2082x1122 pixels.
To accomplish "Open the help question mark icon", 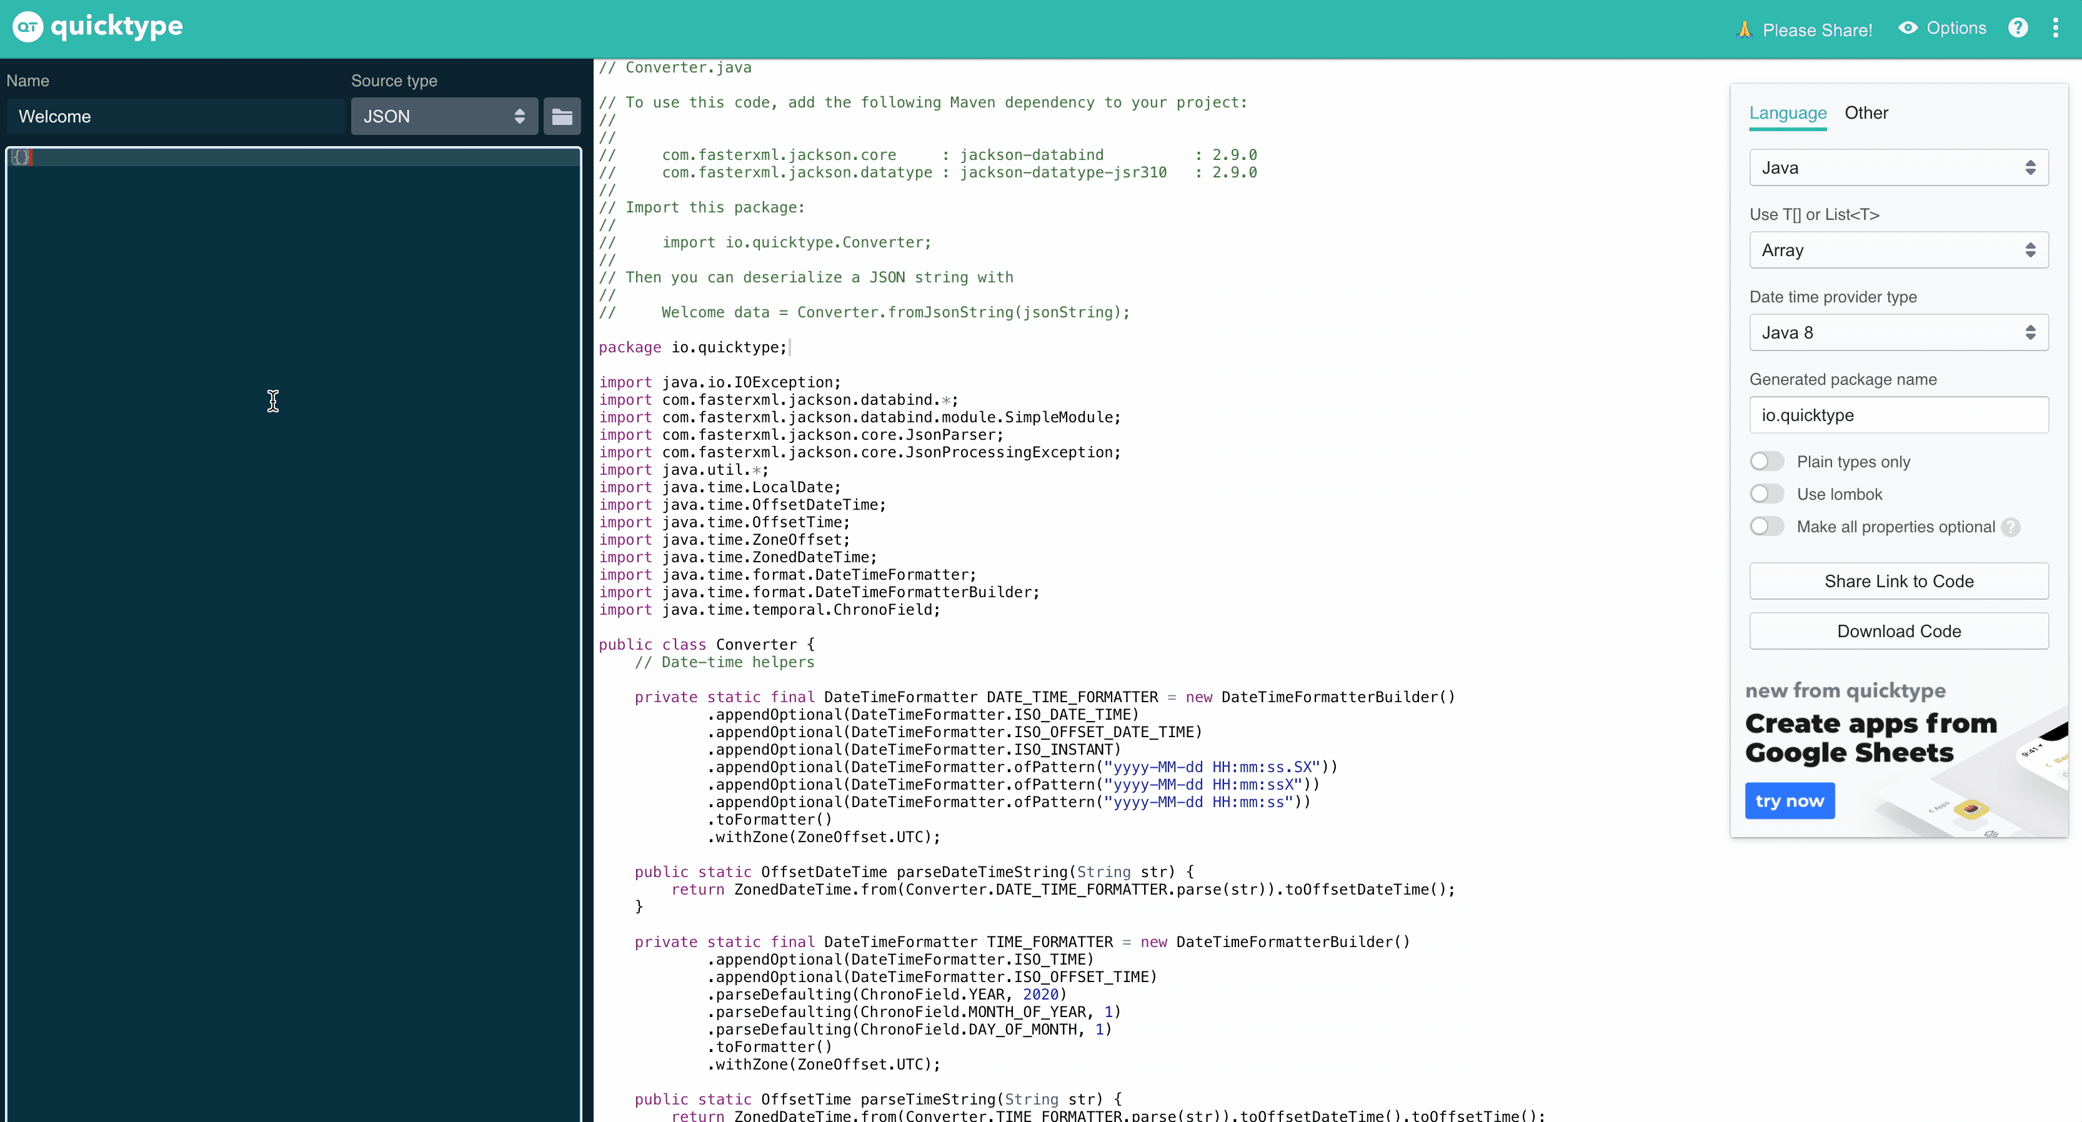I will tap(2018, 28).
